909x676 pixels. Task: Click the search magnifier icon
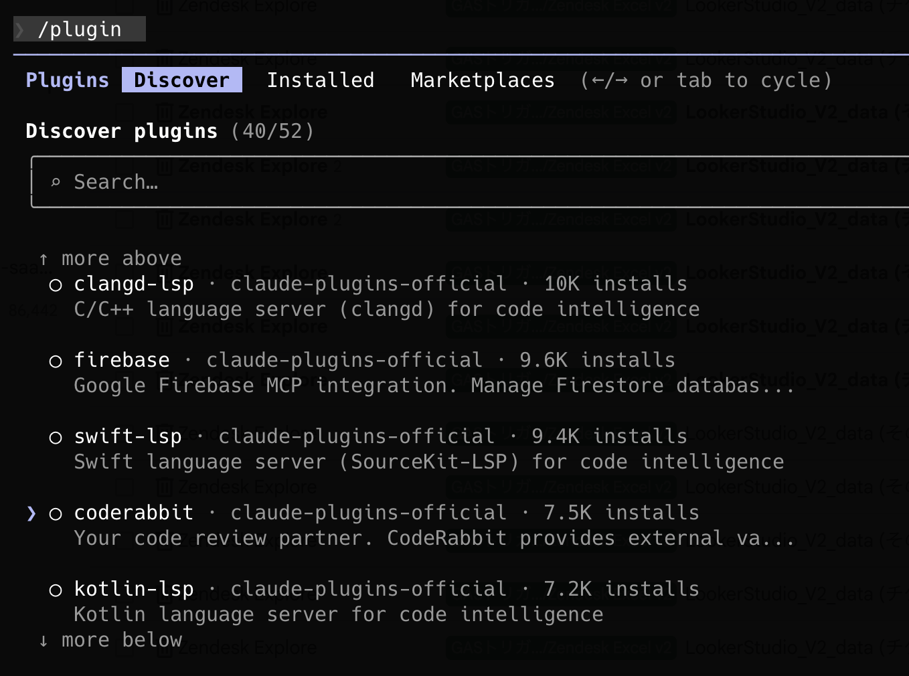pos(56,182)
